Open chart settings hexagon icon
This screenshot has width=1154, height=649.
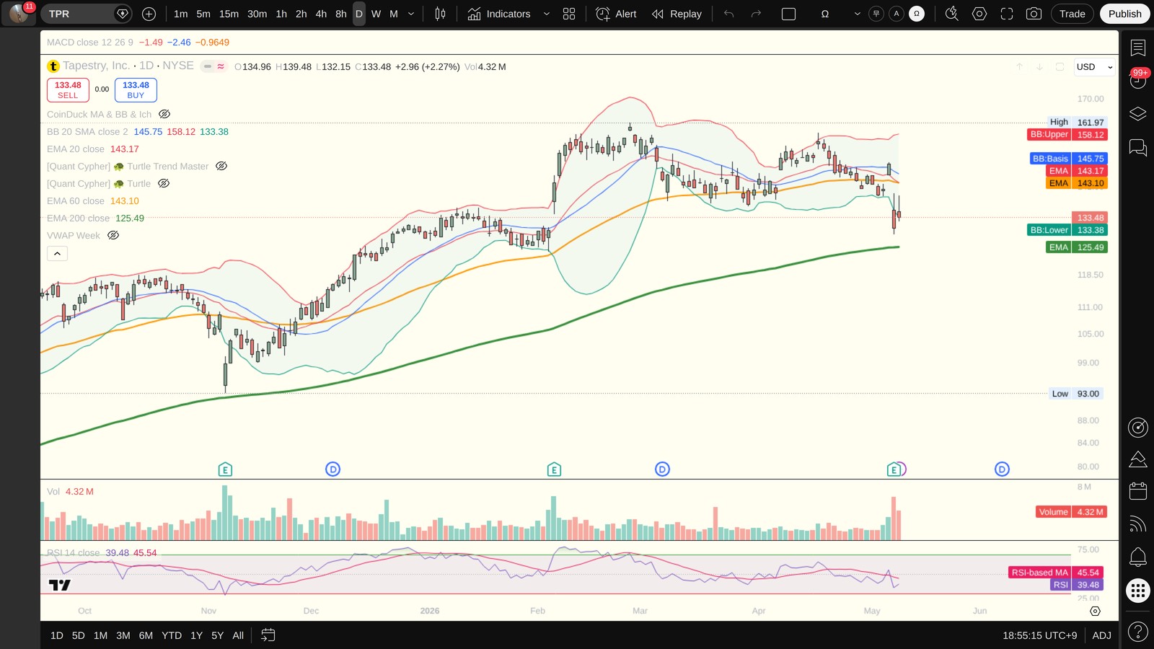point(979,14)
